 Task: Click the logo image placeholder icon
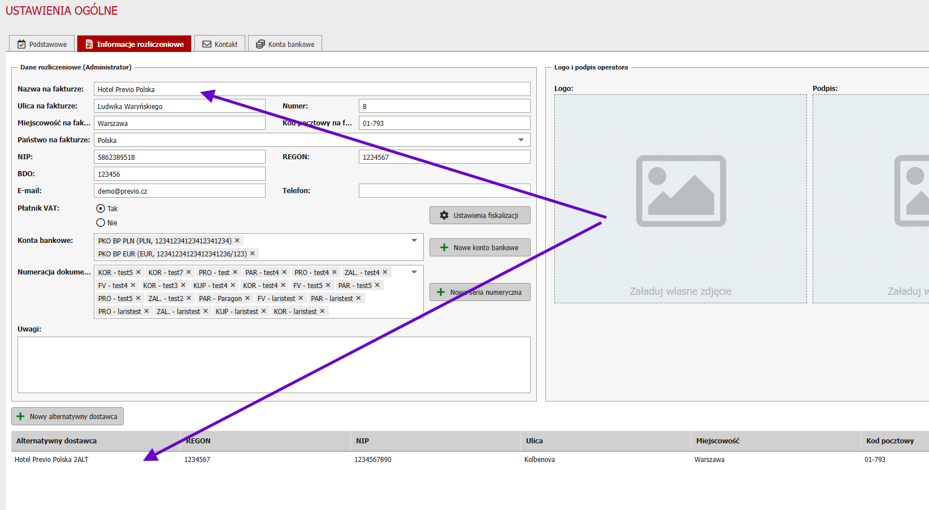[680, 191]
